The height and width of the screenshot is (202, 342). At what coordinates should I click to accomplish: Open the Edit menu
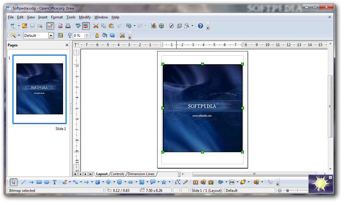[20, 17]
